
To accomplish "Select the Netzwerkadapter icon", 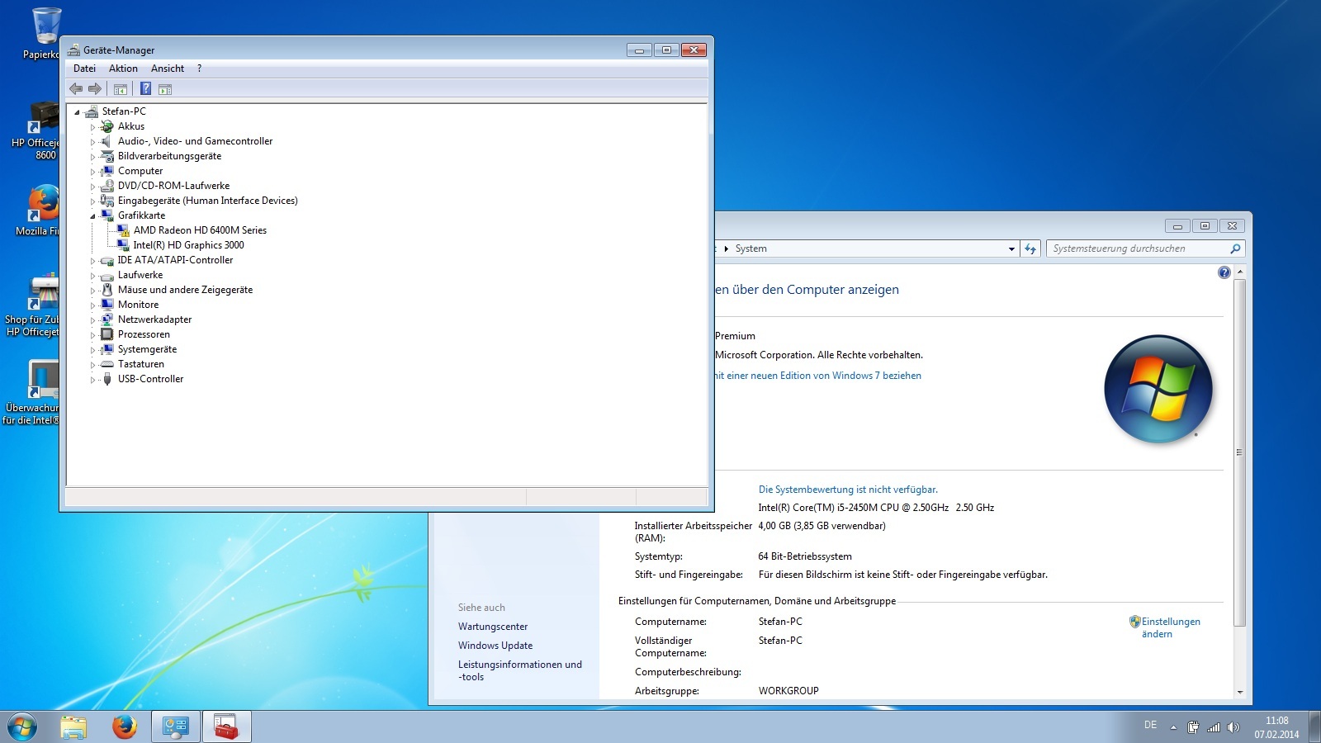I will 107,319.
